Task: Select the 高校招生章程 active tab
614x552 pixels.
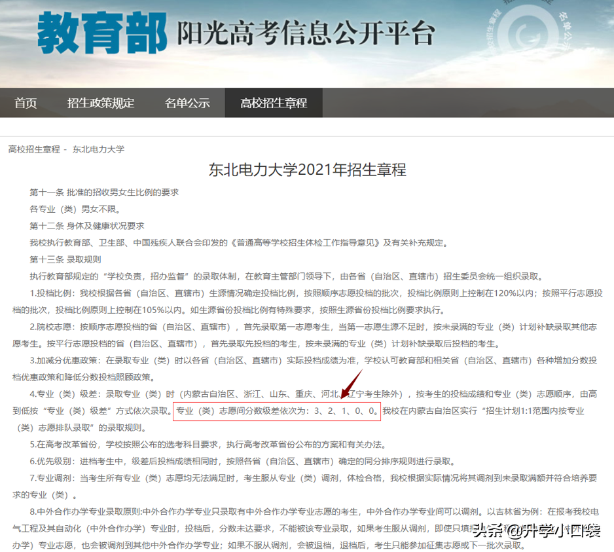Action: point(274,103)
